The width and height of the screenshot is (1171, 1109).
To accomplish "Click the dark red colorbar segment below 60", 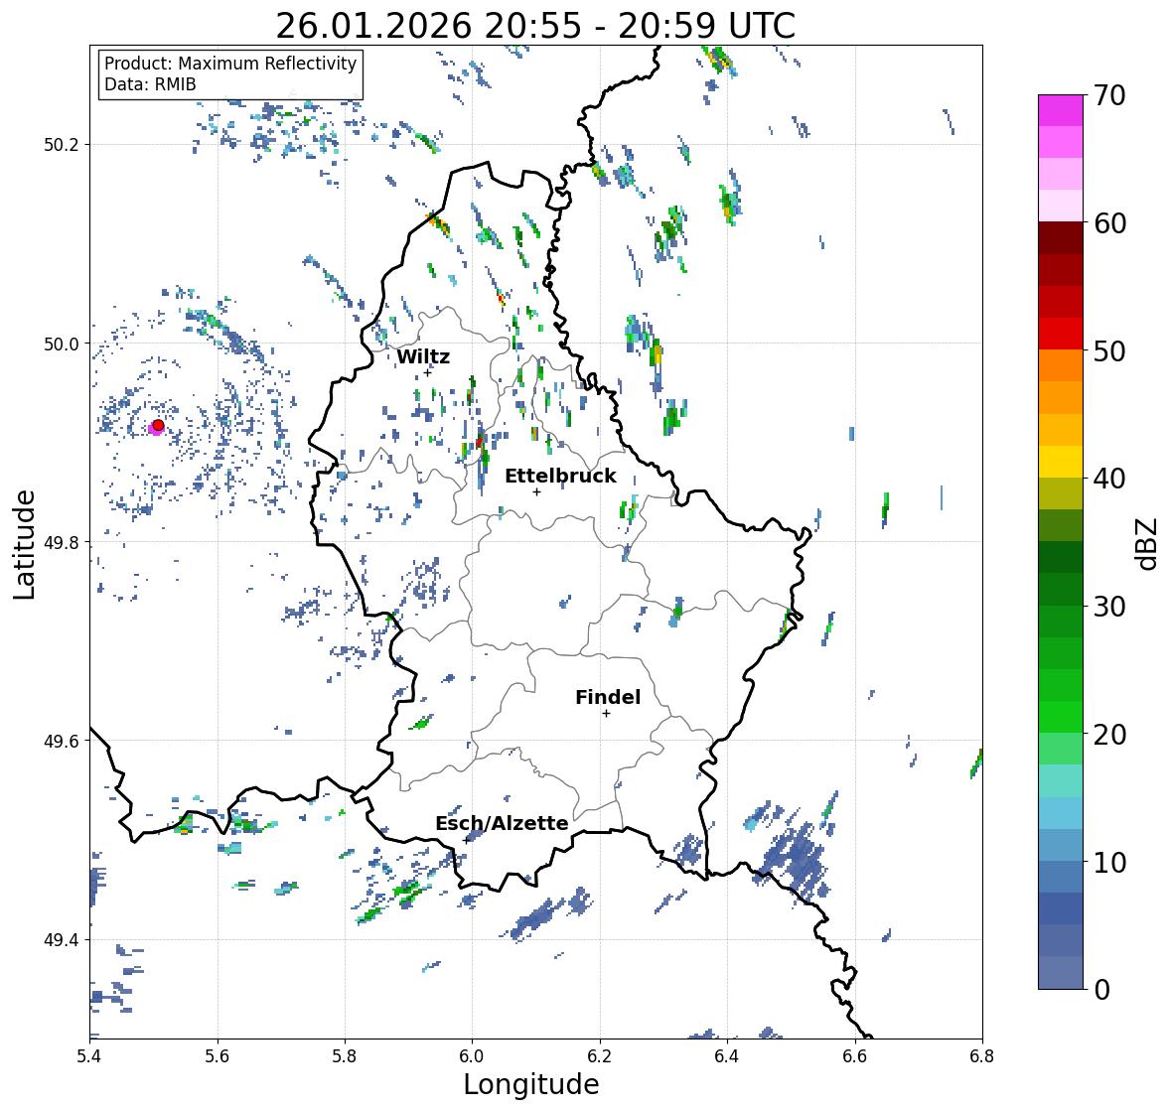I will [x=1061, y=237].
